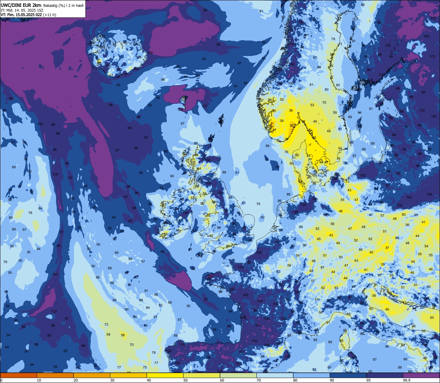
Task: Click the valid time "VT: Fim. 15.05.2025 02Z"
Action: 21,15
